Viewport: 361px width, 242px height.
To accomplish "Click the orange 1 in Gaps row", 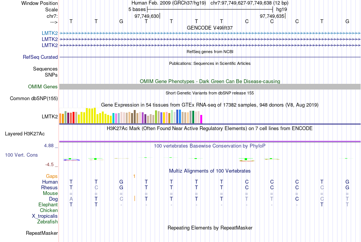I will point(134,176).
